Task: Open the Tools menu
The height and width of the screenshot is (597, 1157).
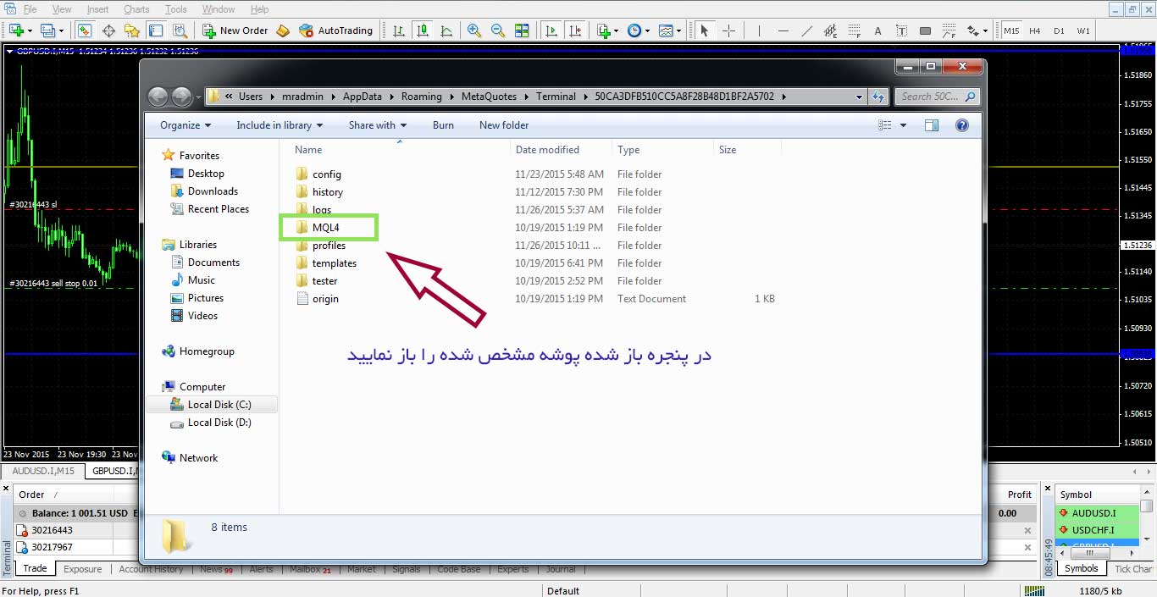Action: 176,9
